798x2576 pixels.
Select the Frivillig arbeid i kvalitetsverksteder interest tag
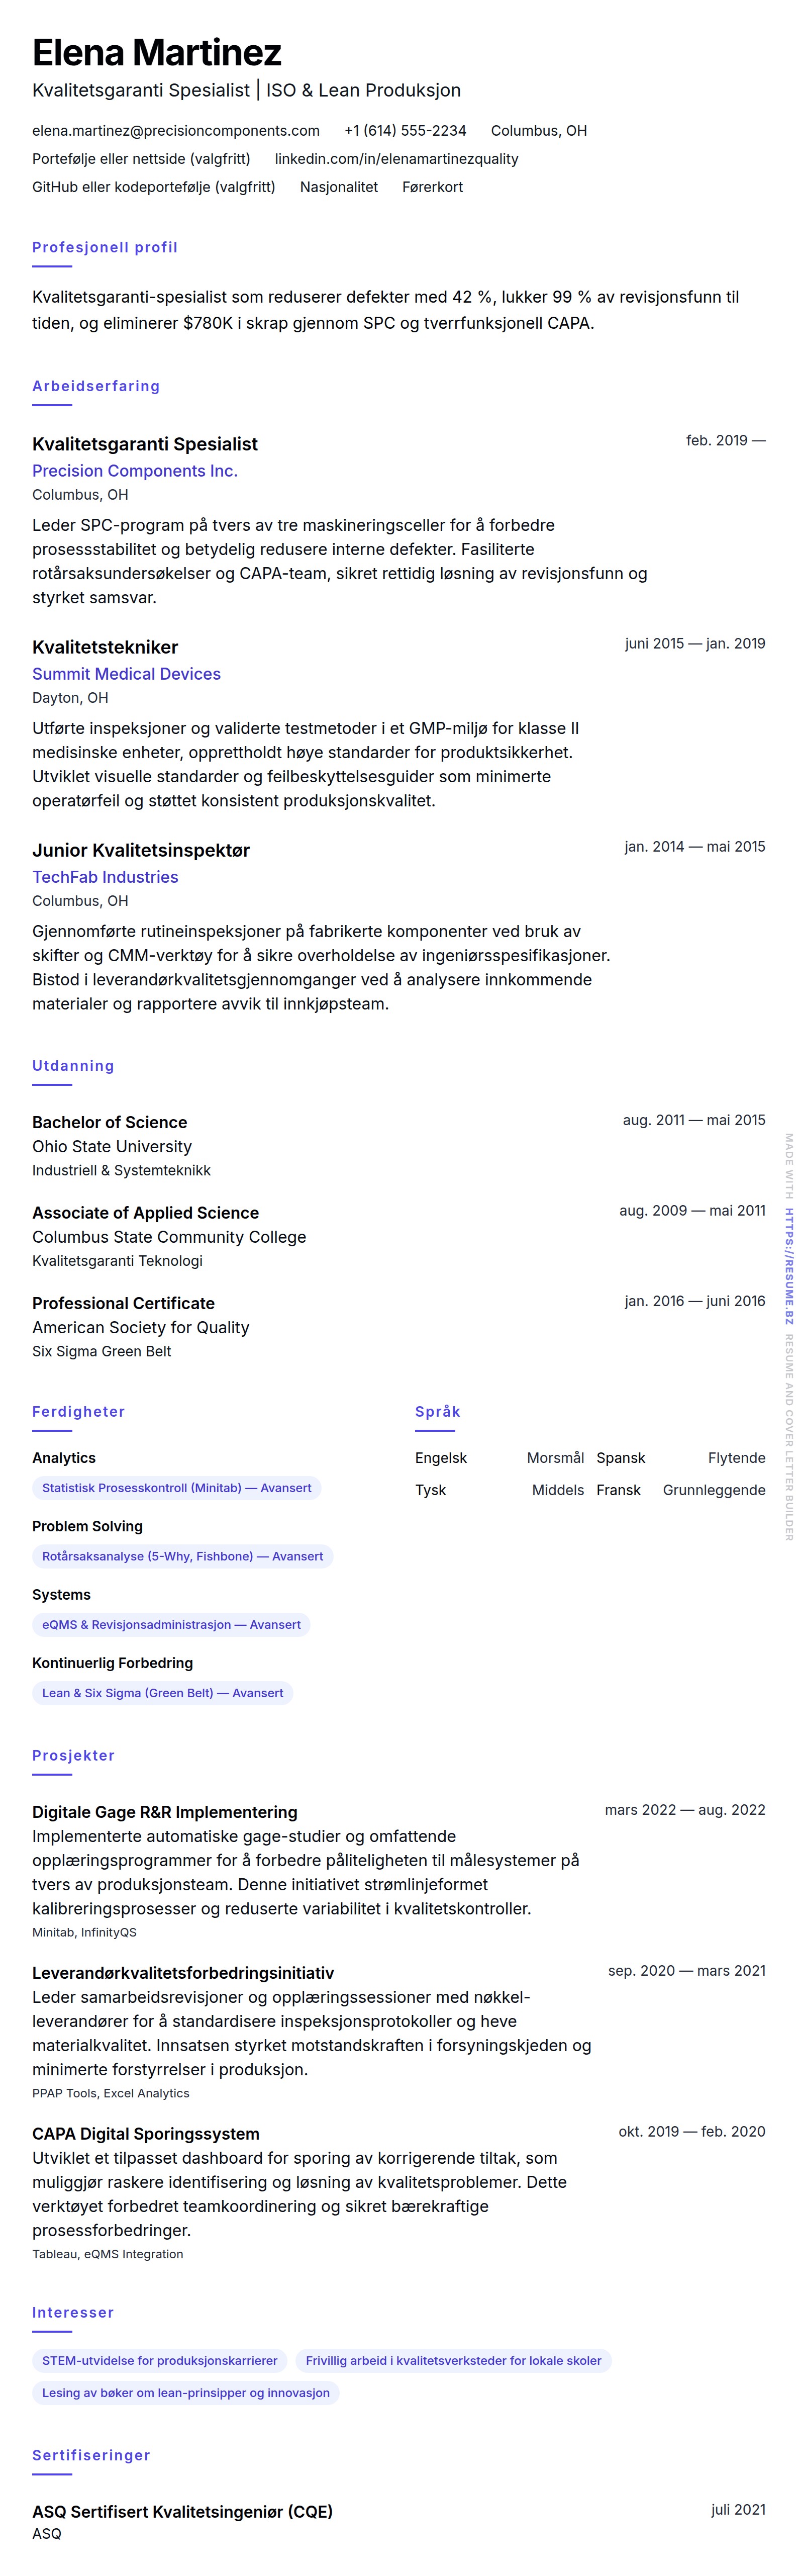click(x=453, y=2361)
